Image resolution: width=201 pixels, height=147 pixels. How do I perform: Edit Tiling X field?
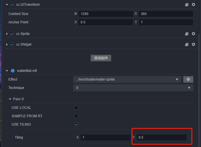click(x=106, y=137)
